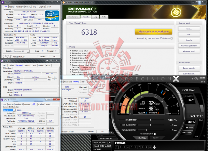The width and height of the screenshot is (208, 151).
Task: Close the CPU-Z SPD window
Action: coord(56,99)
